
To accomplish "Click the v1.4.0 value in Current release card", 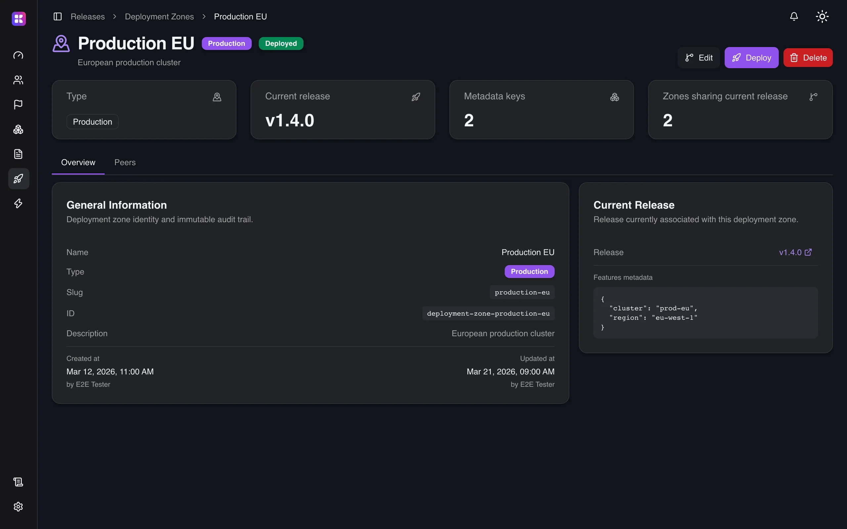I will pos(290,120).
